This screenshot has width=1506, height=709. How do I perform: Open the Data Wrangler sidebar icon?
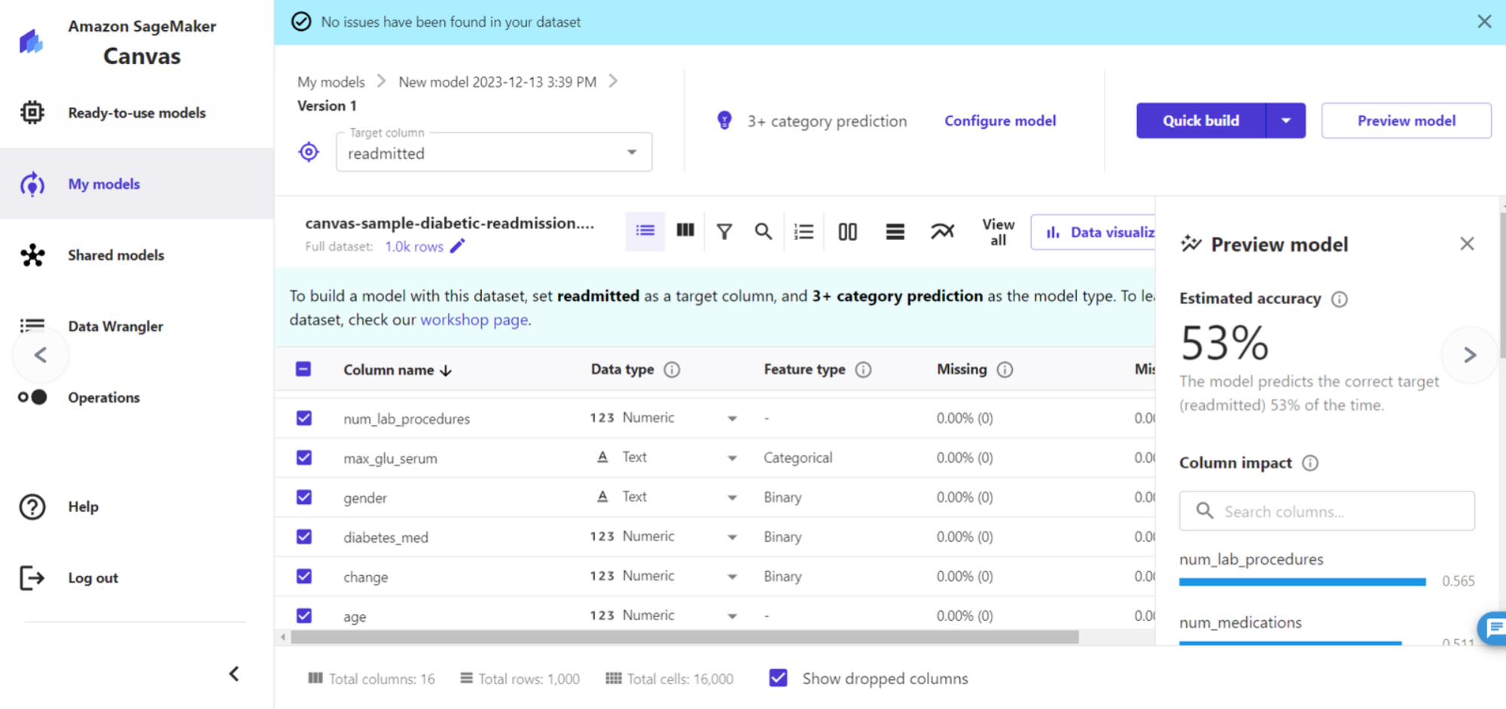pyautogui.click(x=32, y=325)
